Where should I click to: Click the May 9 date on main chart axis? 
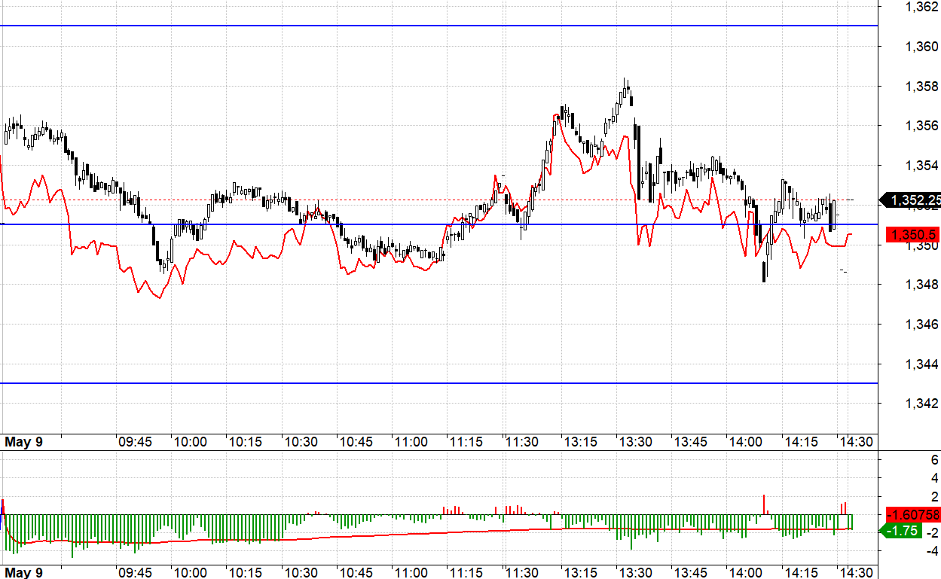[23, 442]
